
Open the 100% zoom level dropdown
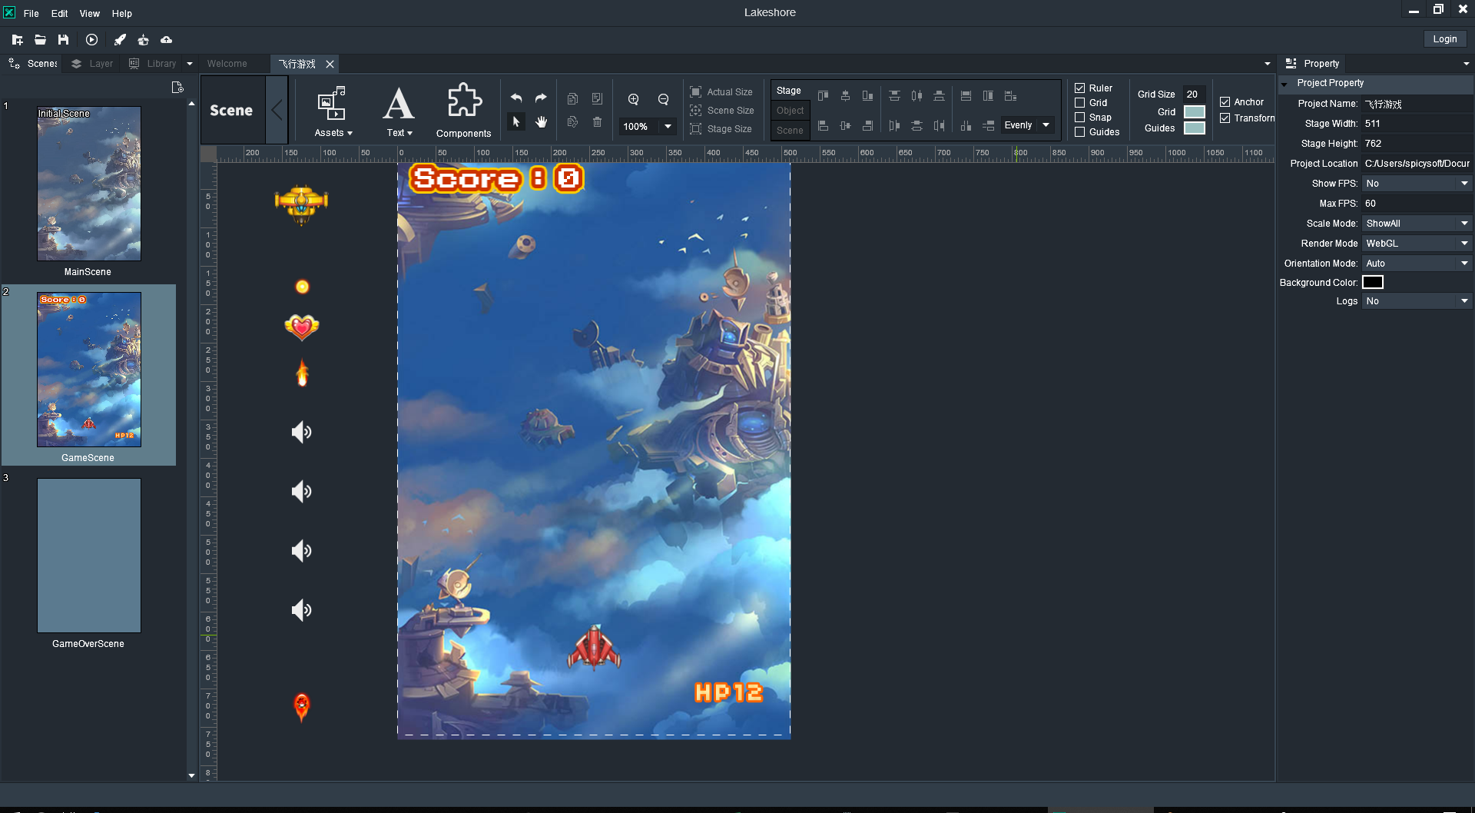tap(647, 126)
